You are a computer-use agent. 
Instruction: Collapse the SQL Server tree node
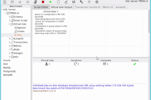coord(2,9)
